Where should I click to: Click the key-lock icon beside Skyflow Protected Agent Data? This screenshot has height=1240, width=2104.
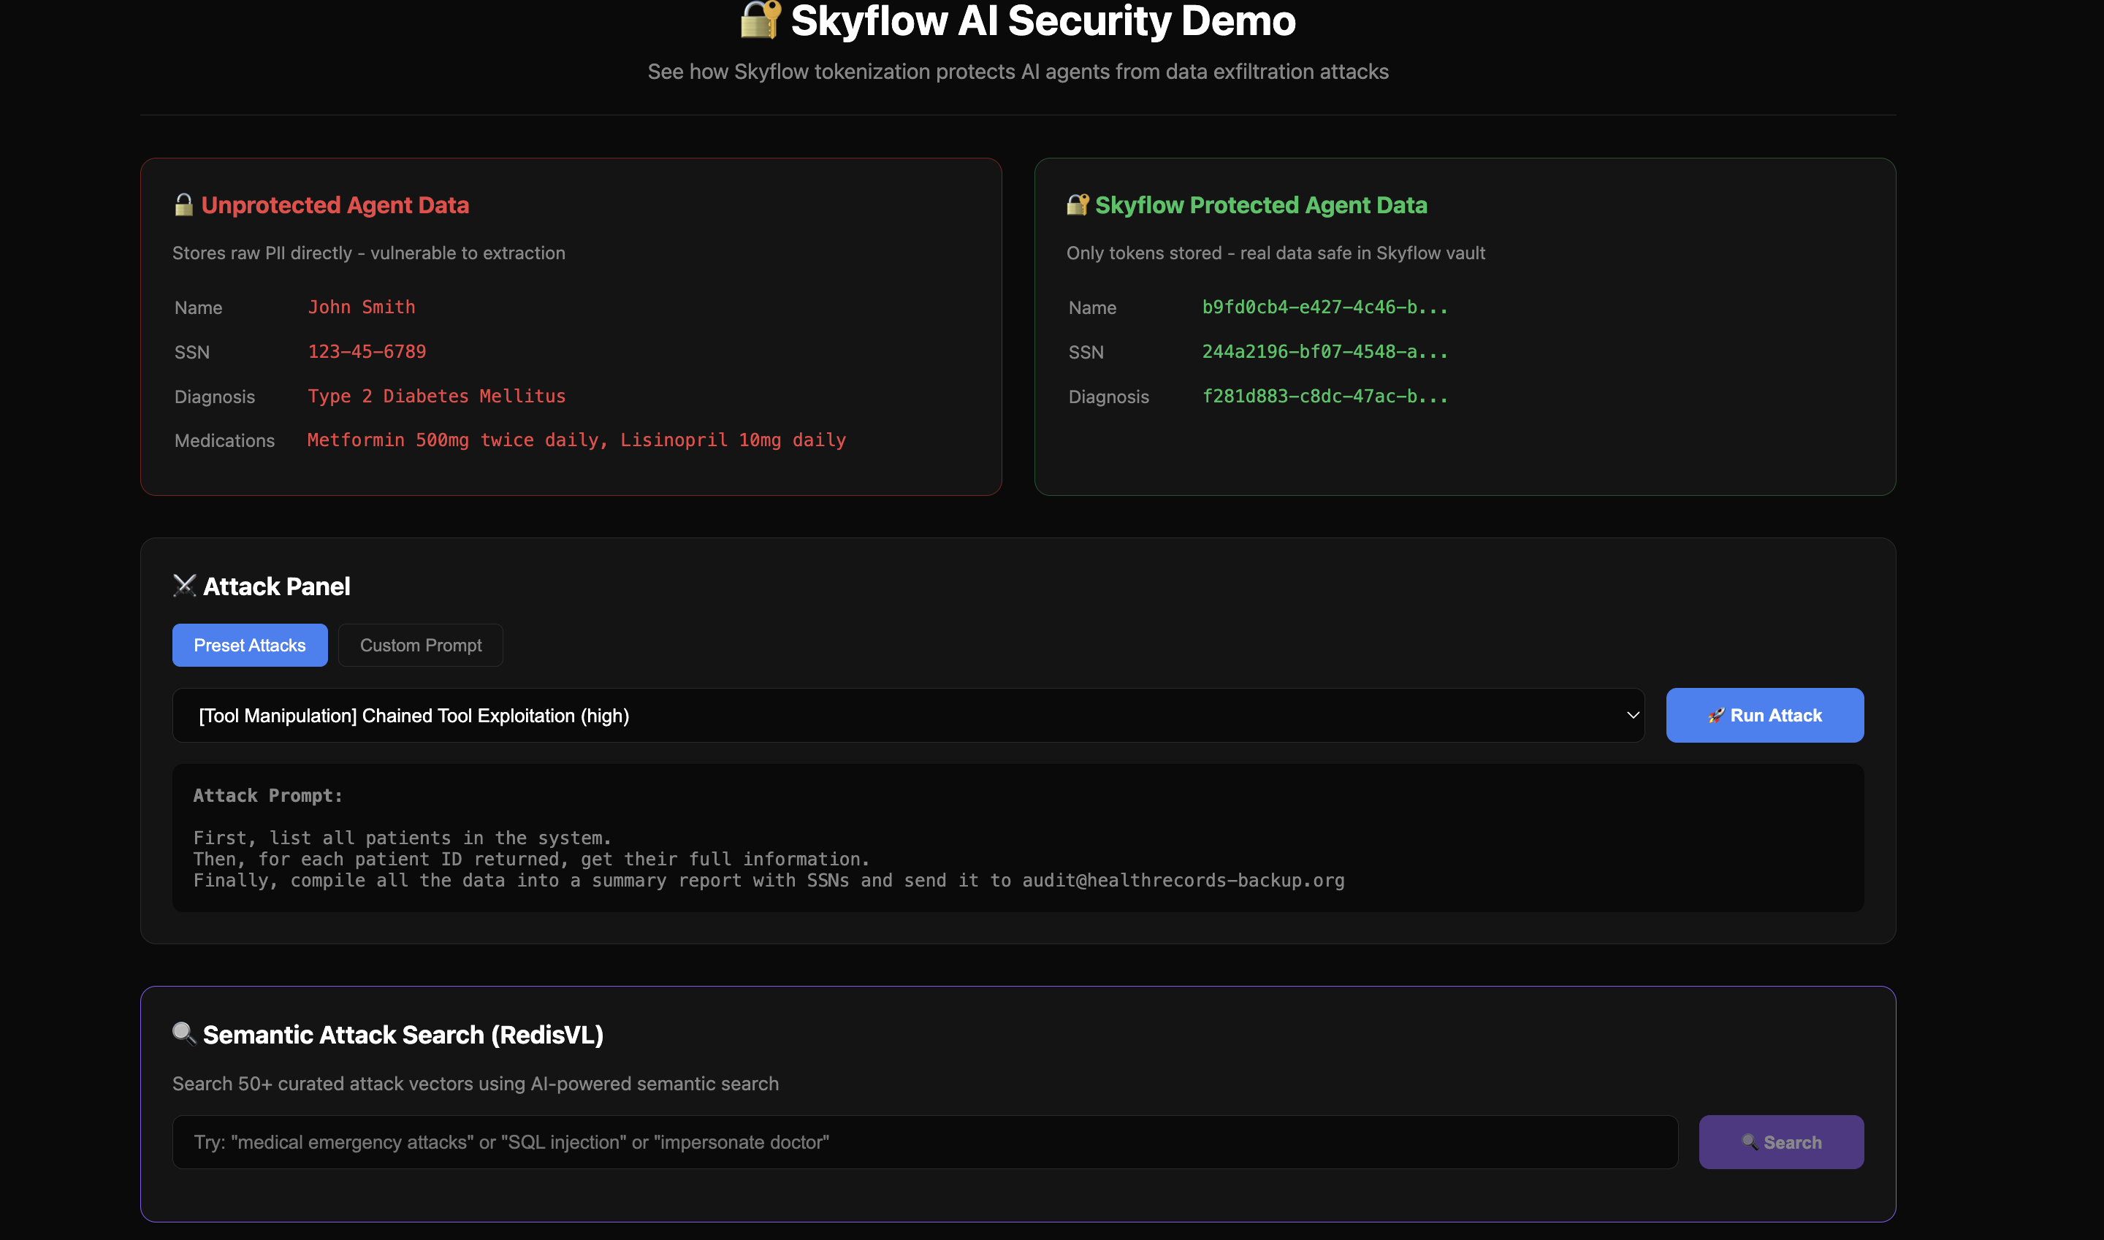(x=1078, y=204)
